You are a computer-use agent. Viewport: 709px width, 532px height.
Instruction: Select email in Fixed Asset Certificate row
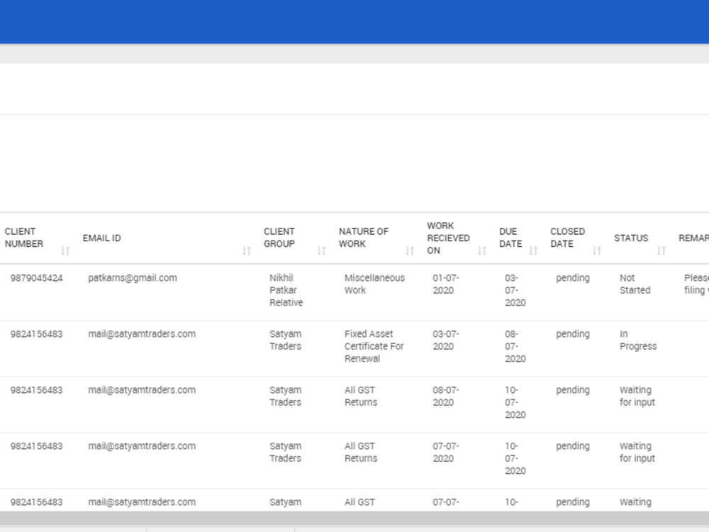[142, 334]
